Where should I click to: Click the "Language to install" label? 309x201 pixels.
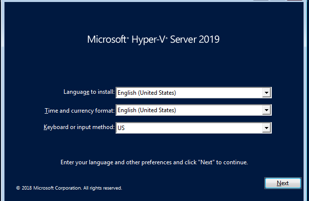pos(89,92)
